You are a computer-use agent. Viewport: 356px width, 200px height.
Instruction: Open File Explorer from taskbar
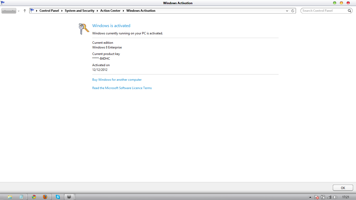[x=10, y=197]
